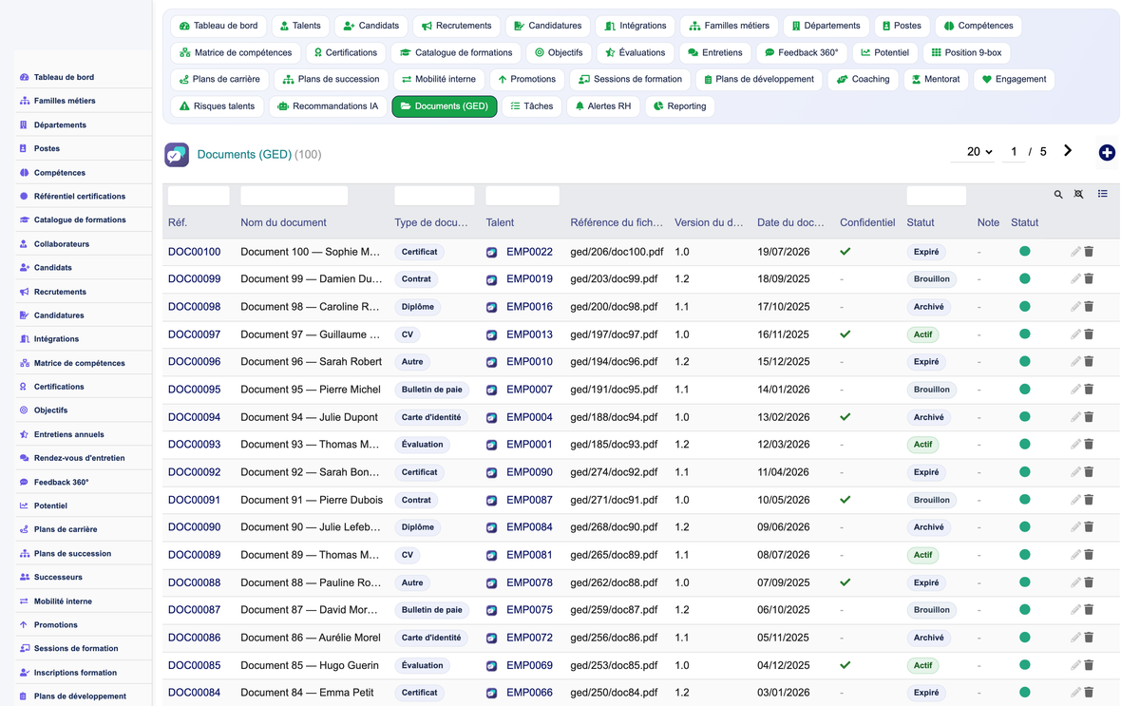The image size is (1140, 706).
Task: Click the Statut filter input field
Action: [936, 196]
